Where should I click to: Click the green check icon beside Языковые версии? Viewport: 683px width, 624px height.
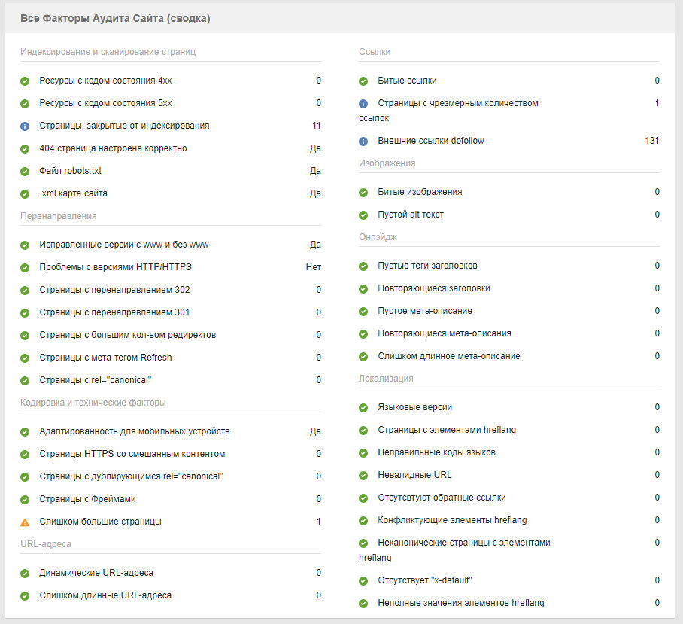(363, 407)
